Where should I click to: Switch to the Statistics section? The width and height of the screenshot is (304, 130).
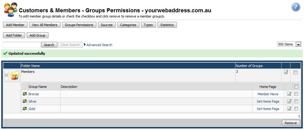click(x=167, y=25)
